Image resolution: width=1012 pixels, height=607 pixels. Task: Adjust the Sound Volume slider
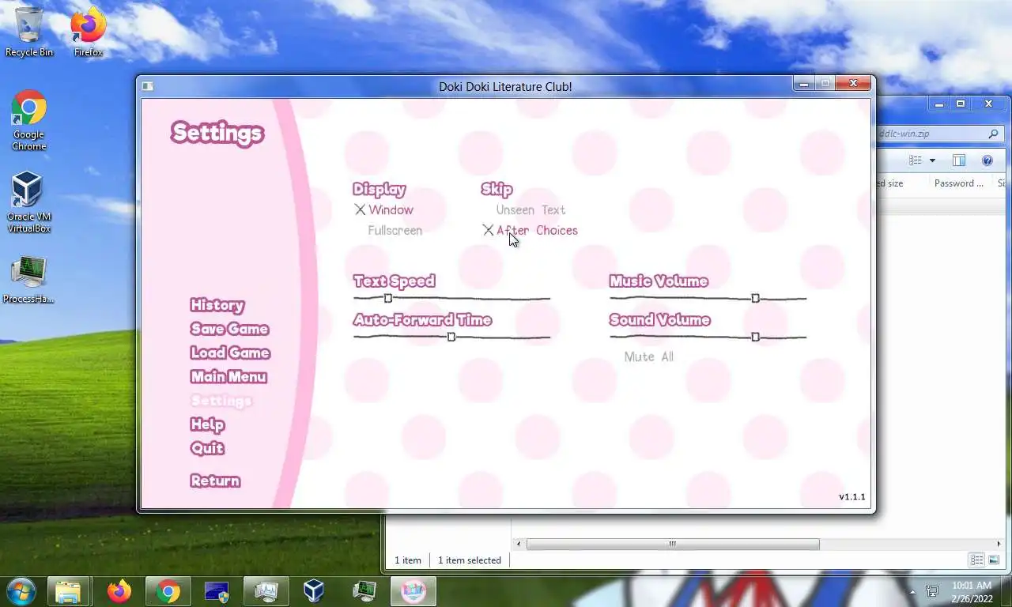[x=708, y=337]
